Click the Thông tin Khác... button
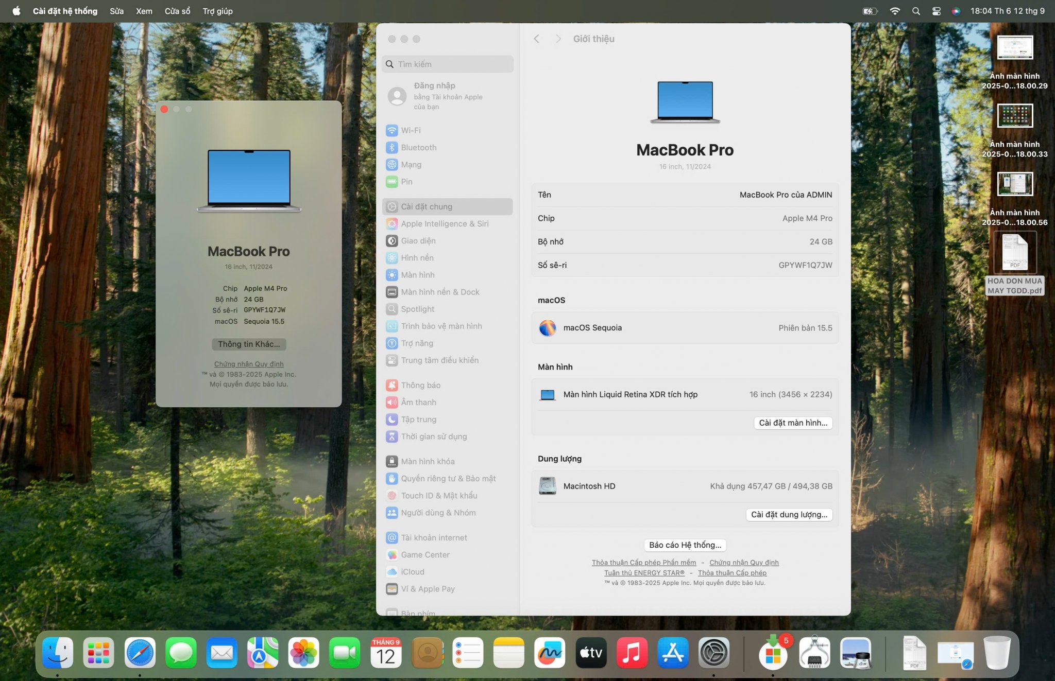The width and height of the screenshot is (1055, 681). pyautogui.click(x=249, y=344)
